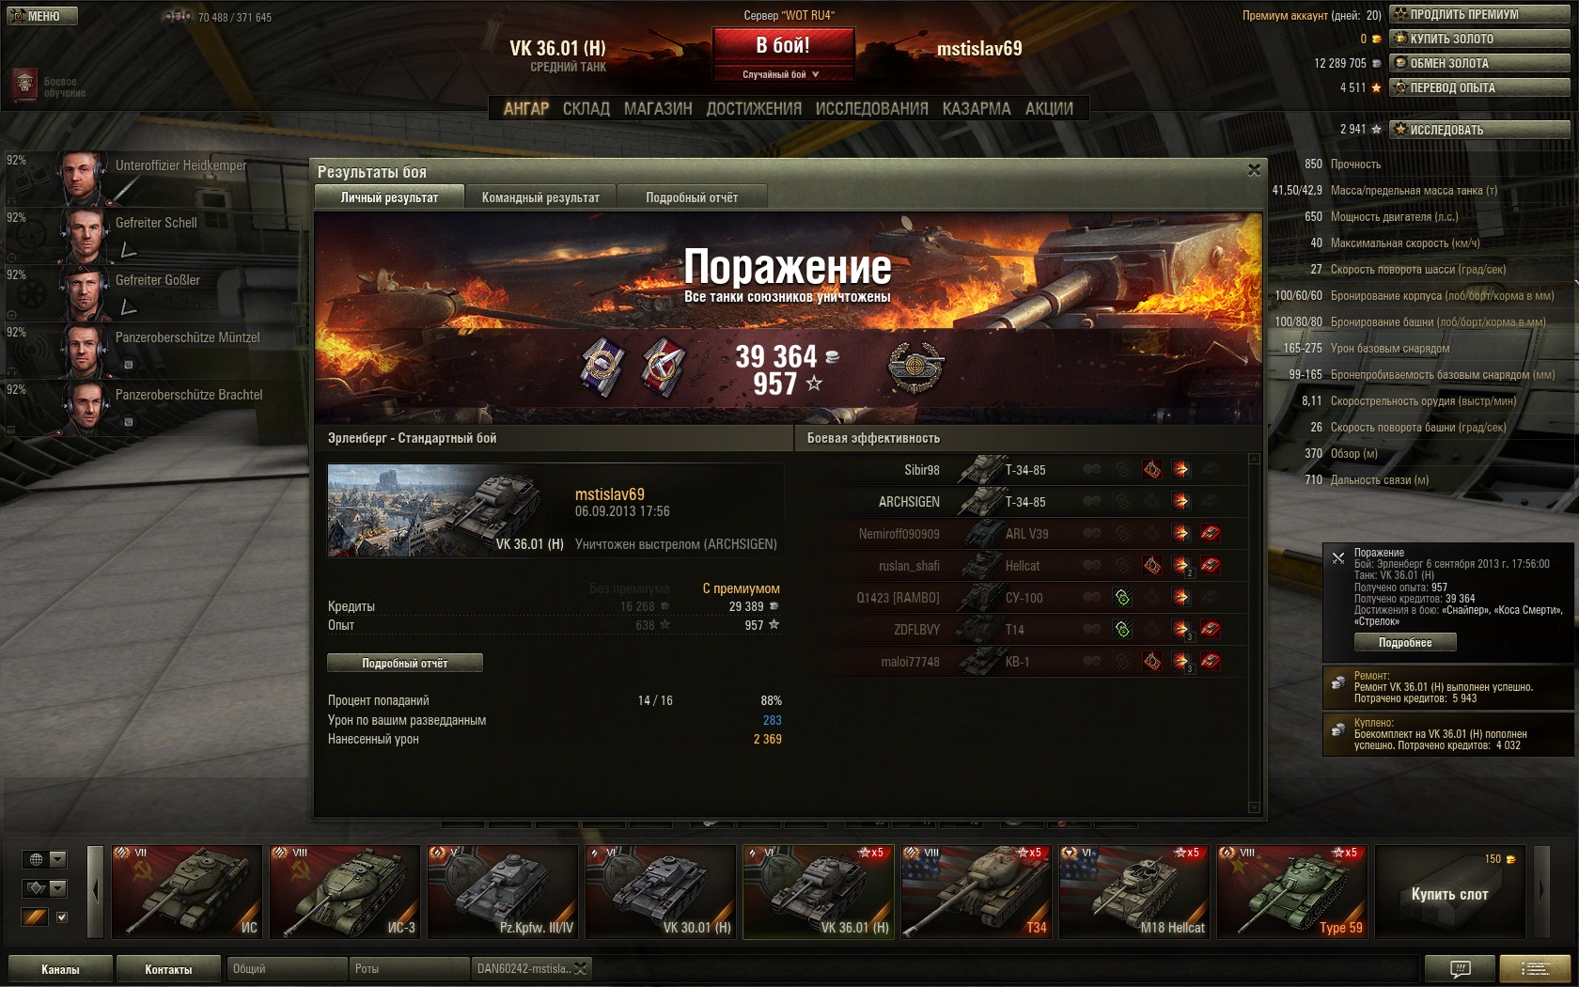Click the kill icon in Nemiroff090909 row
Screen dimensions: 1579x987
(1211, 534)
